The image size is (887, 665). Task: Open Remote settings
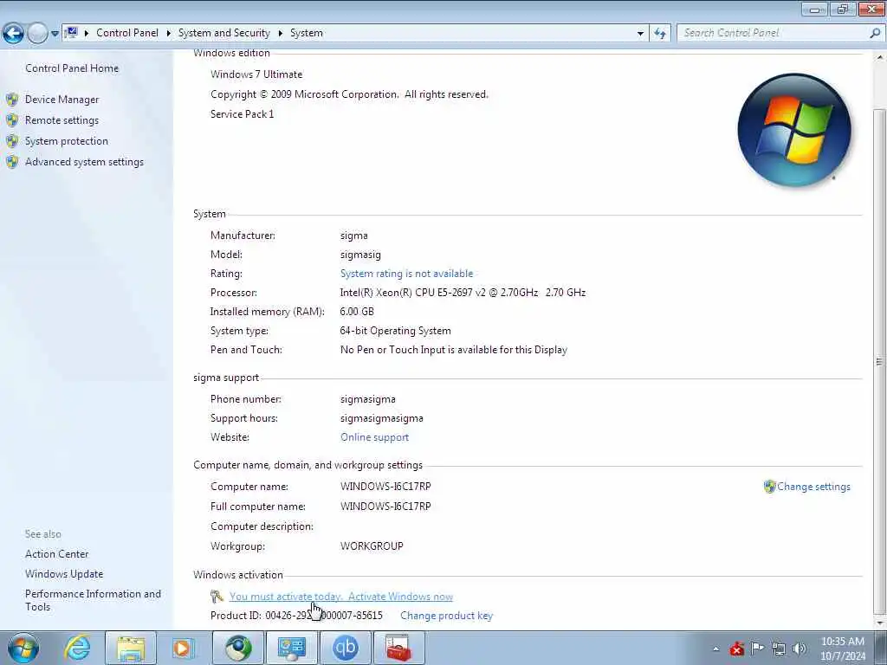coord(62,119)
